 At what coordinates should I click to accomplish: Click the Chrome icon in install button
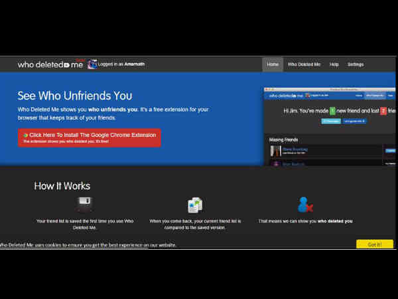pos(26,136)
